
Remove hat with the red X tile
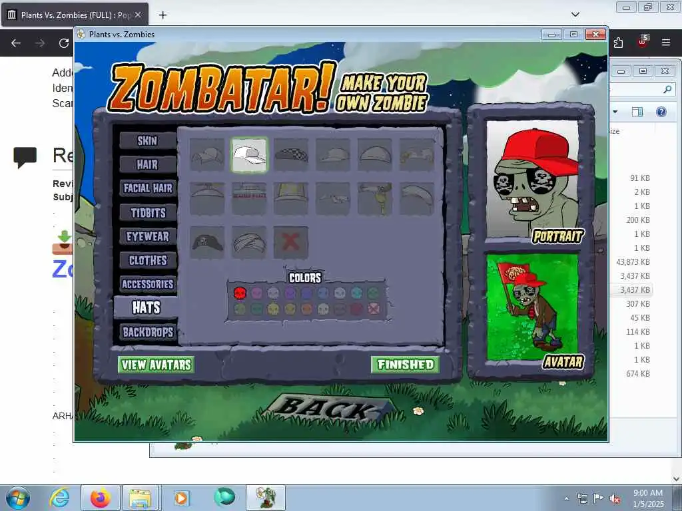pyautogui.click(x=291, y=242)
